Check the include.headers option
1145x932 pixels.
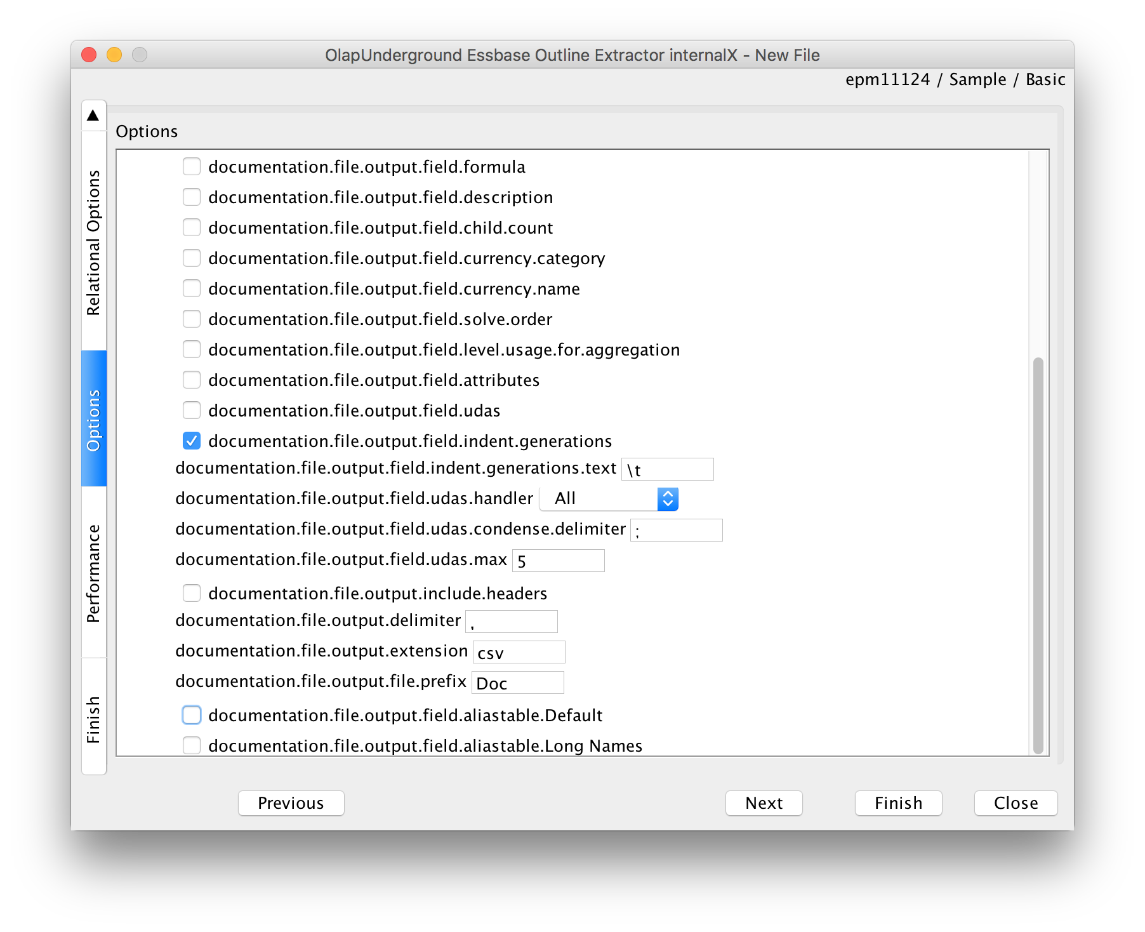192,593
